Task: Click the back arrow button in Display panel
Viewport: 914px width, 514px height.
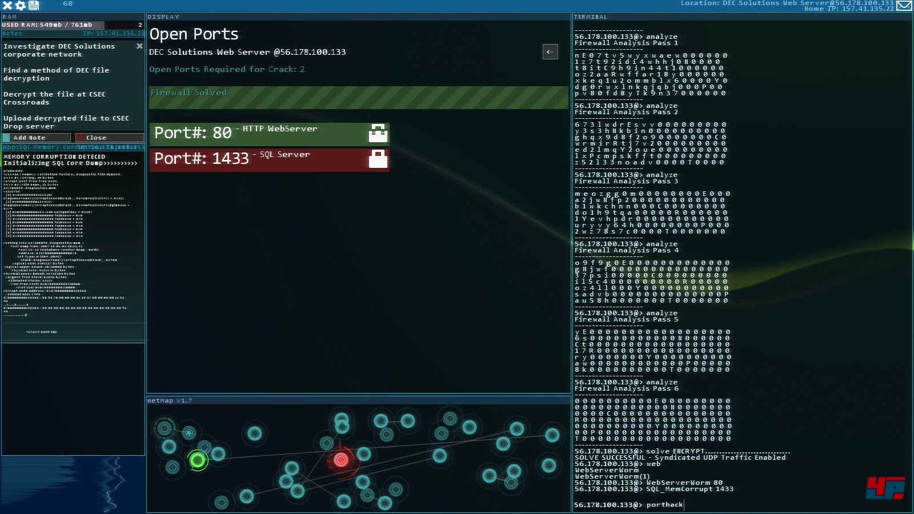Action: (550, 52)
